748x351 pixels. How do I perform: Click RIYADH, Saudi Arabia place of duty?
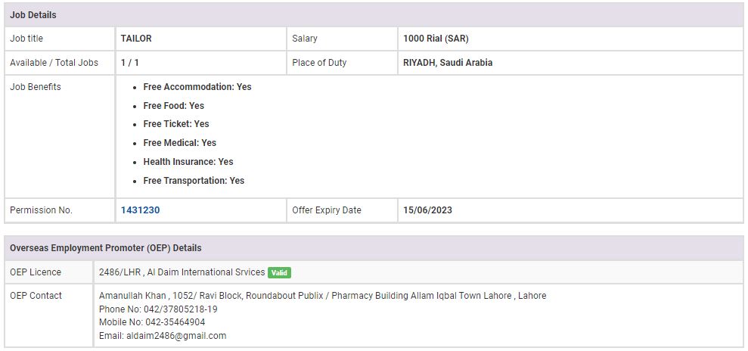(x=448, y=63)
